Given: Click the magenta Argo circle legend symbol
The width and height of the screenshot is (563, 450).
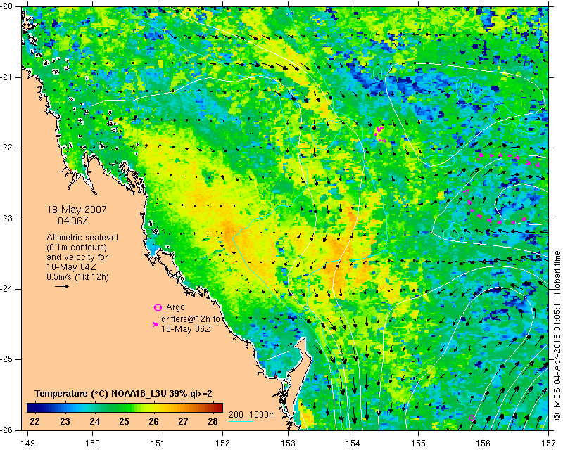Looking at the screenshot, I should [158, 307].
